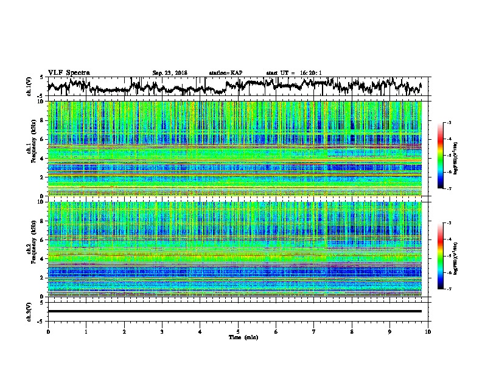Image resolution: width=482 pixels, height=372 pixels.
Task: Click inside the ch.2 spectrogram panel
Action: coord(235,249)
